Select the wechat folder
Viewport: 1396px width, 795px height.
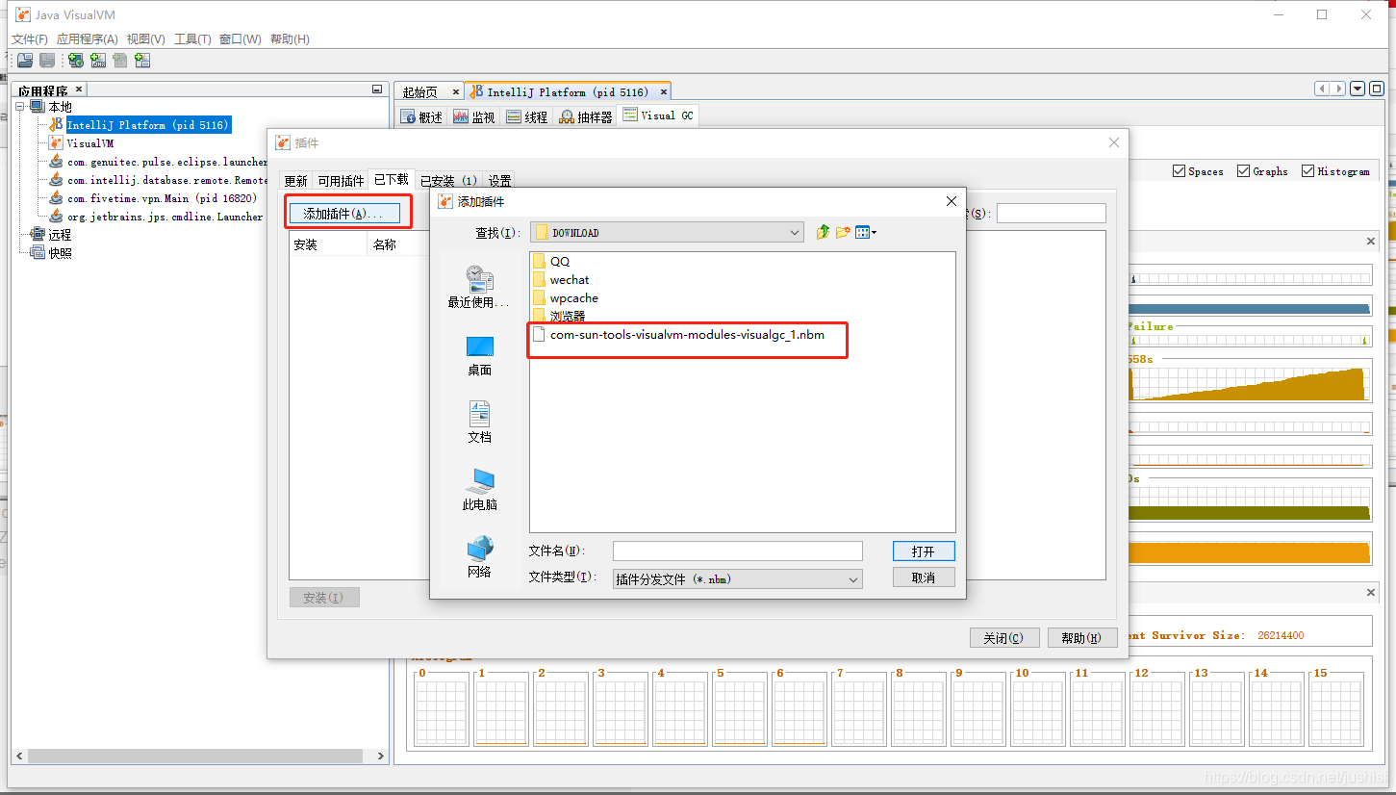[561, 280]
